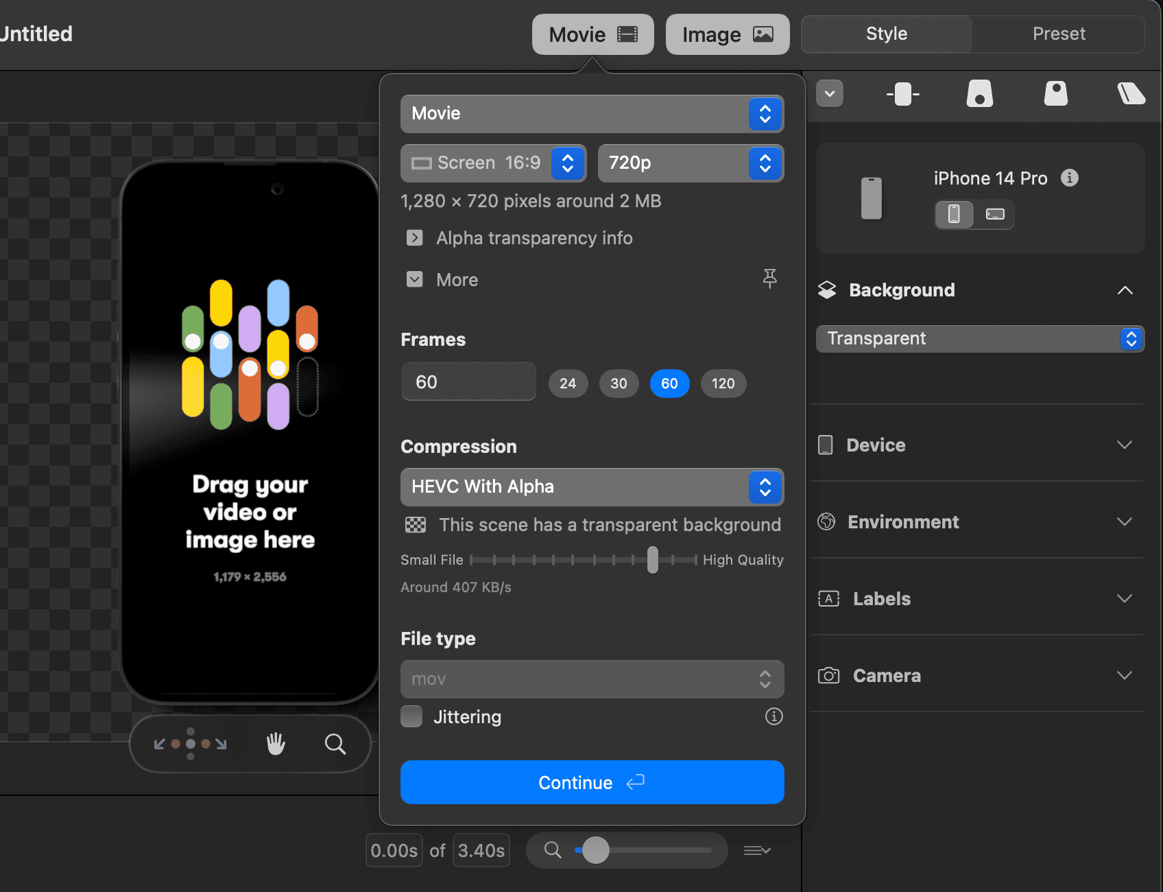Image resolution: width=1163 pixels, height=892 pixels.
Task: Expand the Alpha transparency info section
Action: point(414,237)
